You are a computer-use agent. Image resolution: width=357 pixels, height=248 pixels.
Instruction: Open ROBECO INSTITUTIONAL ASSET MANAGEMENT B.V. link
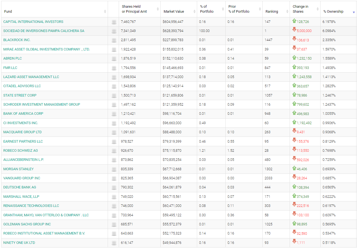[x=44, y=233]
